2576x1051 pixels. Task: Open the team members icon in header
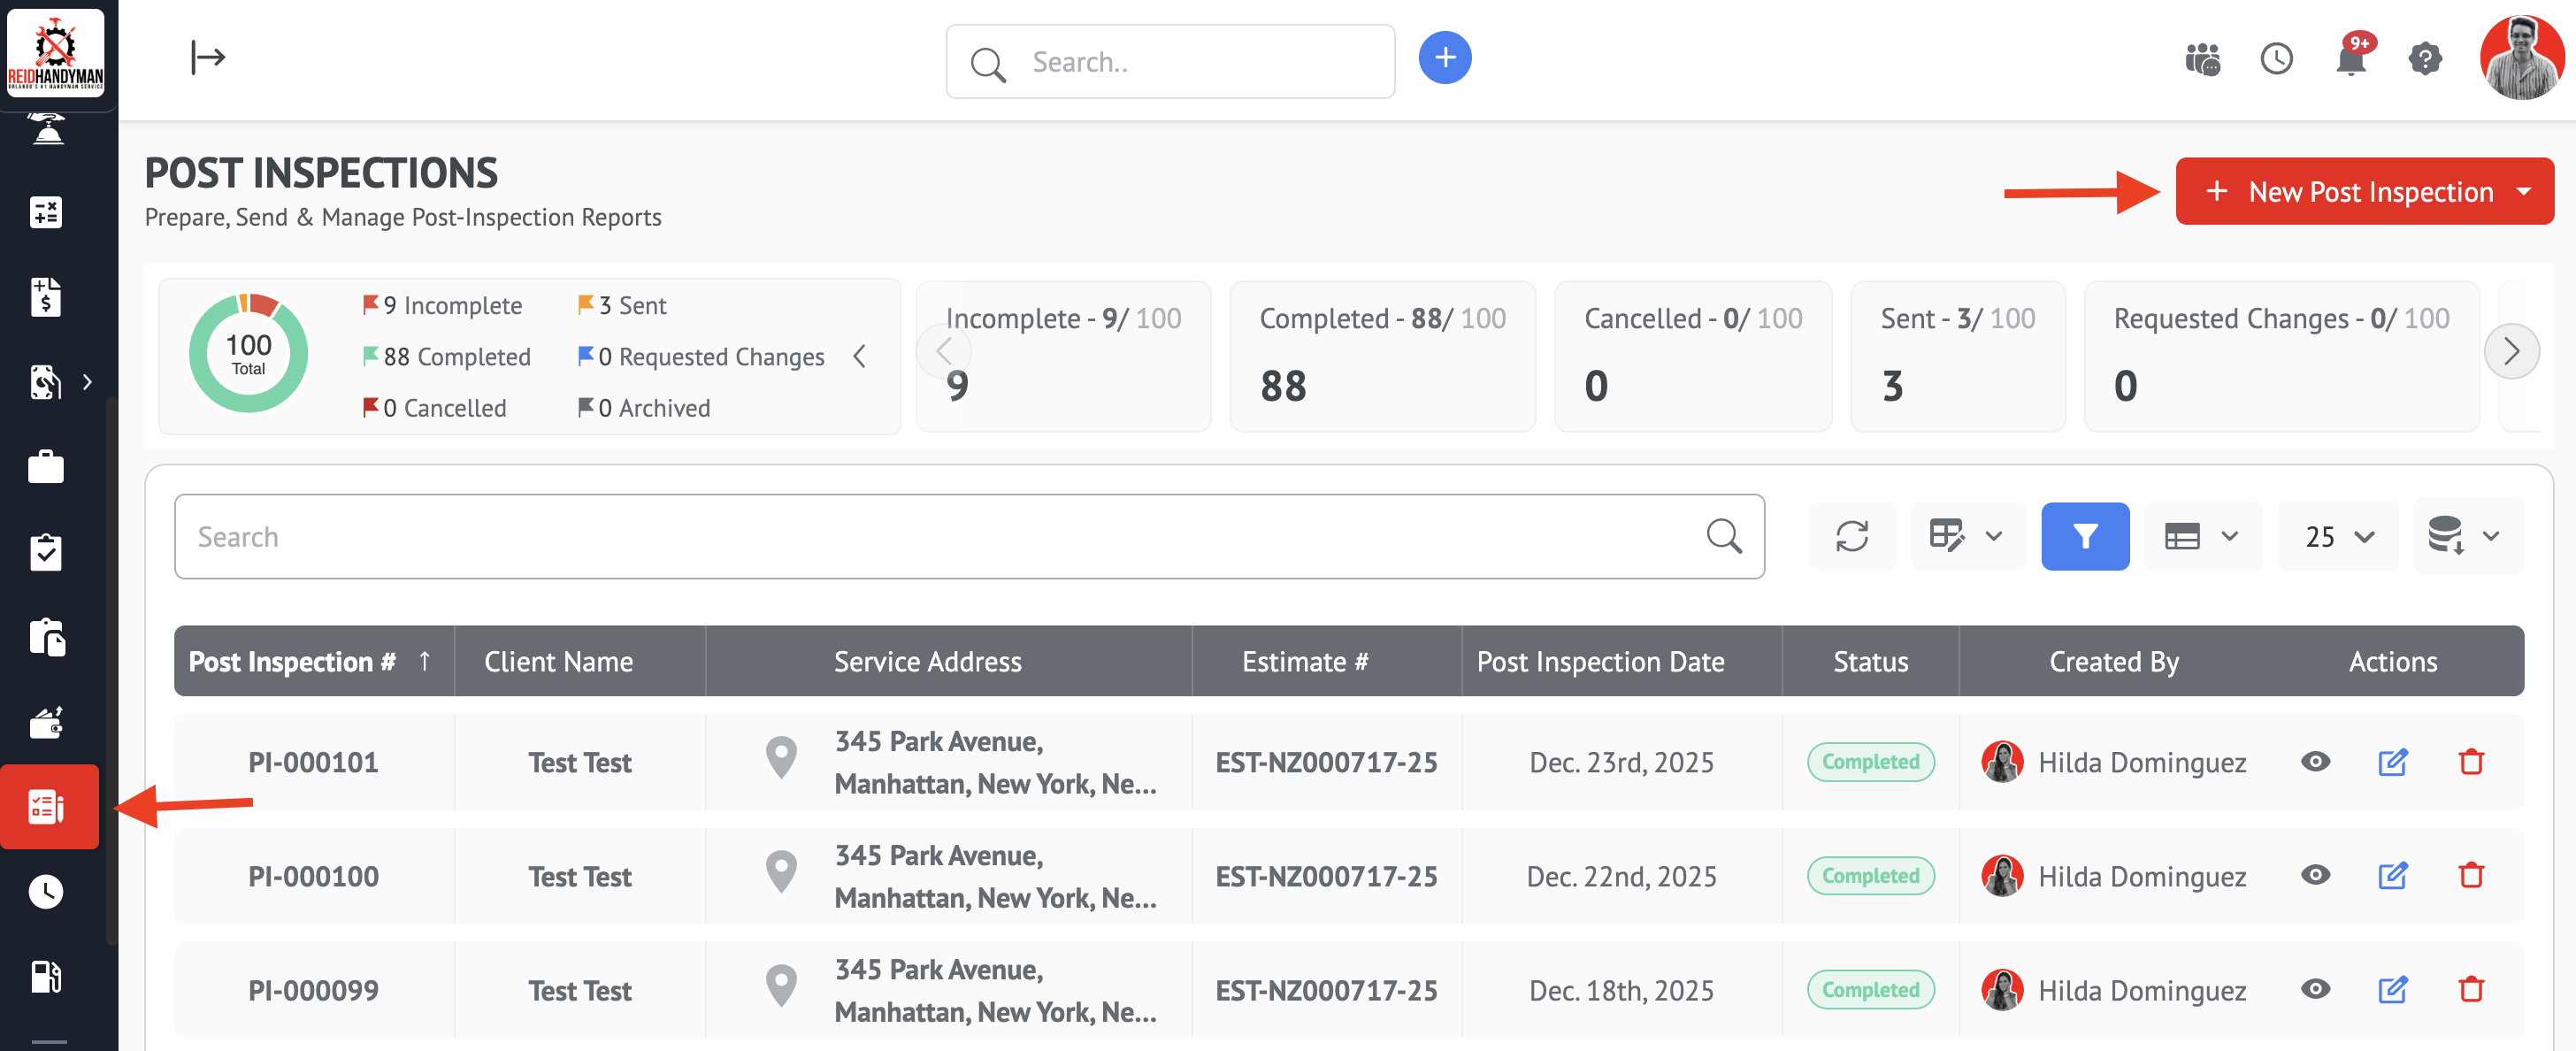[x=2202, y=59]
